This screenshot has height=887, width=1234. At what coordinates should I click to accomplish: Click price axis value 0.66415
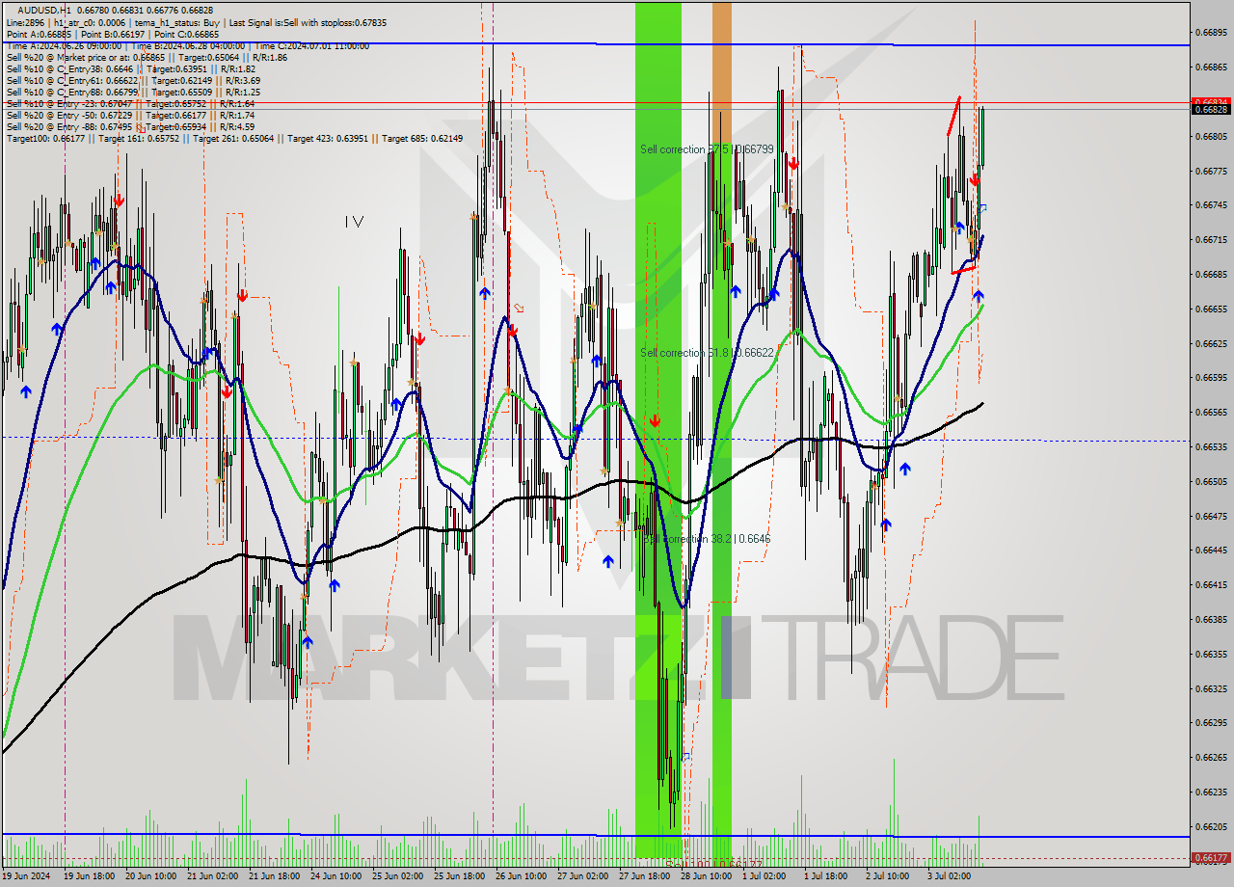1211,585
